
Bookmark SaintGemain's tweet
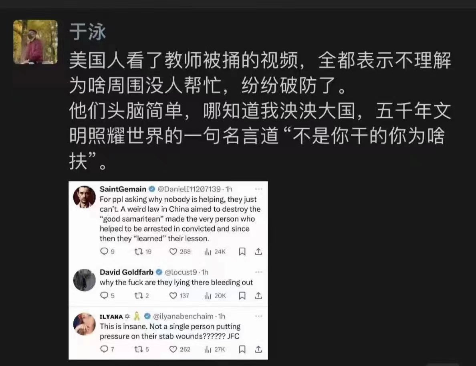pos(242,252)
